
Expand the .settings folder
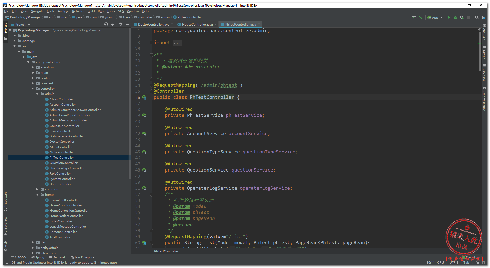15,41
